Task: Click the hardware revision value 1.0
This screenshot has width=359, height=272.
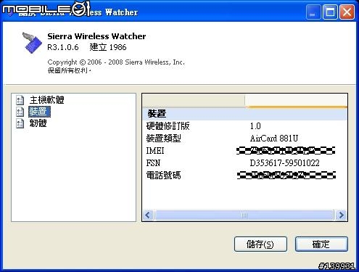Action: click(255, 126)
